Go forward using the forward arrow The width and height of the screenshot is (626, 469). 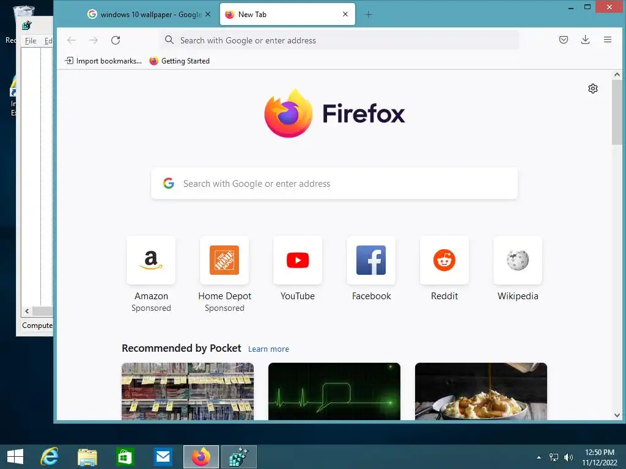coord(94,40)
